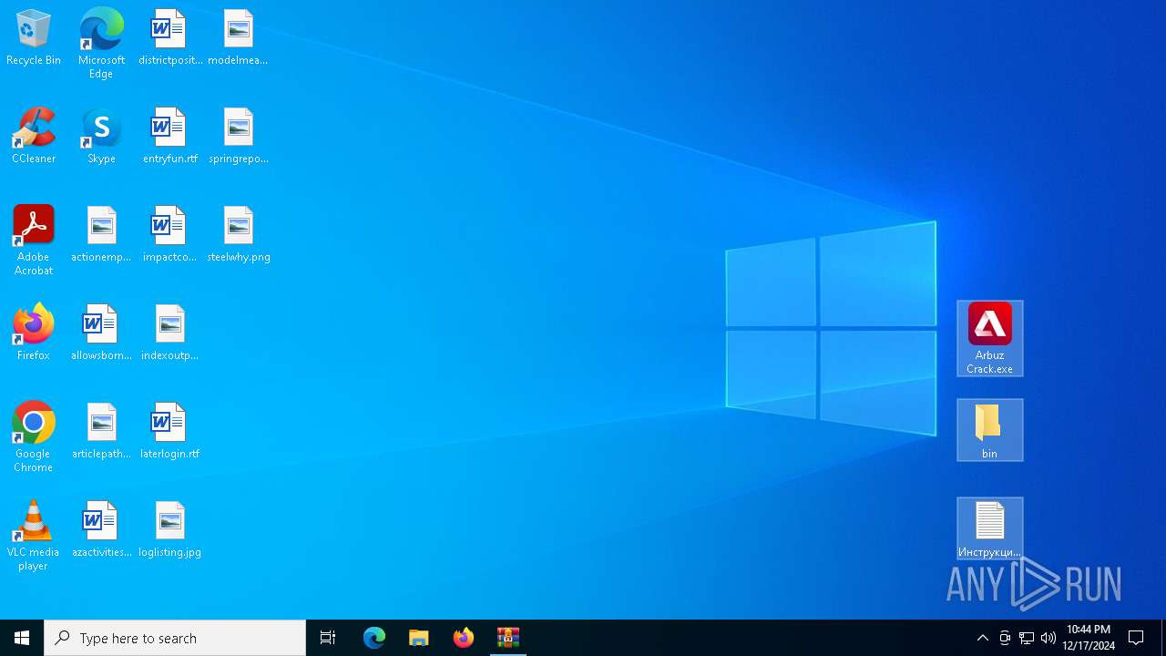Open the notification center
The width and height of the screenshot is (1166, 656).
[x=1136, y=638]
